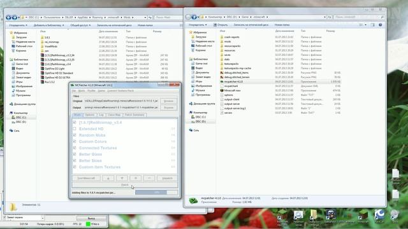Select the Mods tab in MCPatcher

[x=77, y=114]
